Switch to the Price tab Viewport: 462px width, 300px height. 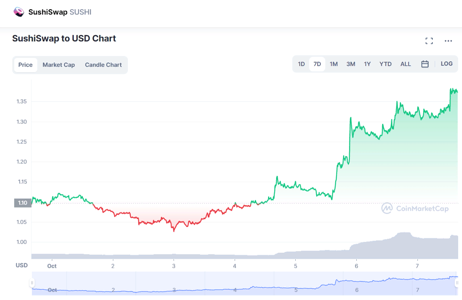25,65
